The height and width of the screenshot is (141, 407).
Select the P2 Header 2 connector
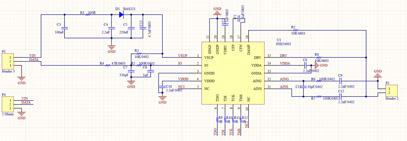391,91
